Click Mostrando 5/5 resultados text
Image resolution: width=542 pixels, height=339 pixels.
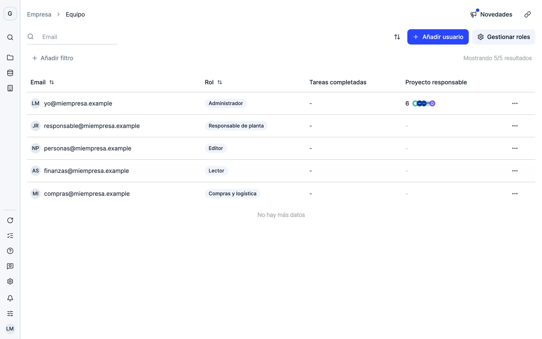[x=497, y=58]
